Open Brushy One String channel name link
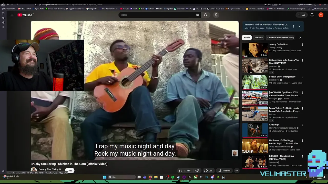This screenshot has height=184, width=328. [x=48, y=169]
